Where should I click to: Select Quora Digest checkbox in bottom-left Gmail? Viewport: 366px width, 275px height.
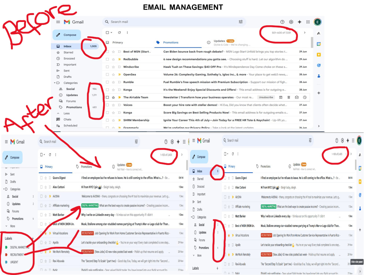click(41, 178)
